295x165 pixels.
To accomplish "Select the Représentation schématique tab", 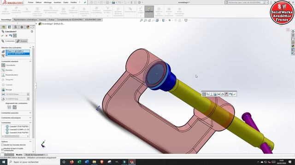I will pyautogui.click(x=25, y=20).
